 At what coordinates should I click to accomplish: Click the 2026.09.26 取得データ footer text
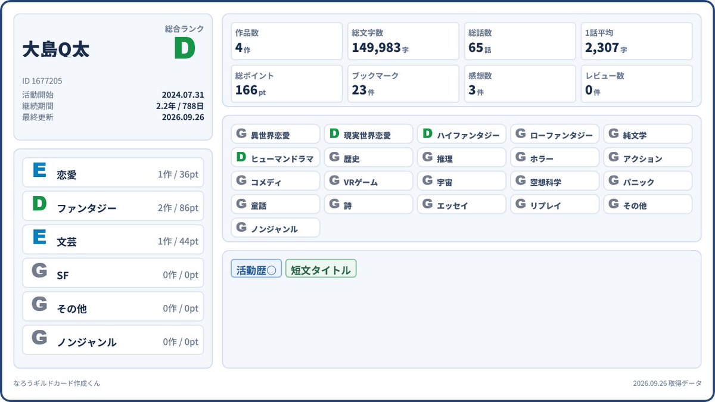coord(667,384)
